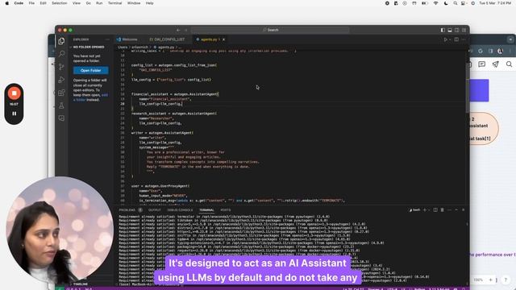Split the terminal pane
Viewport: 516px width, 290px height.
coord(435,209)
